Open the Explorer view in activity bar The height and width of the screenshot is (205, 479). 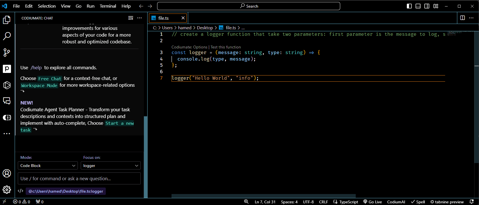point(7,20)
